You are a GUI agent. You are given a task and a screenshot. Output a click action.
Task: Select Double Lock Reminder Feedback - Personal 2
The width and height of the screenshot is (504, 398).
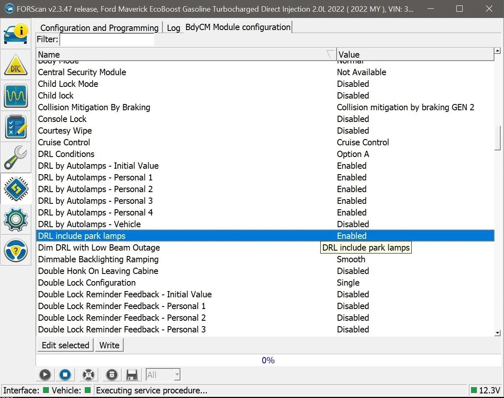pos(265,318)
